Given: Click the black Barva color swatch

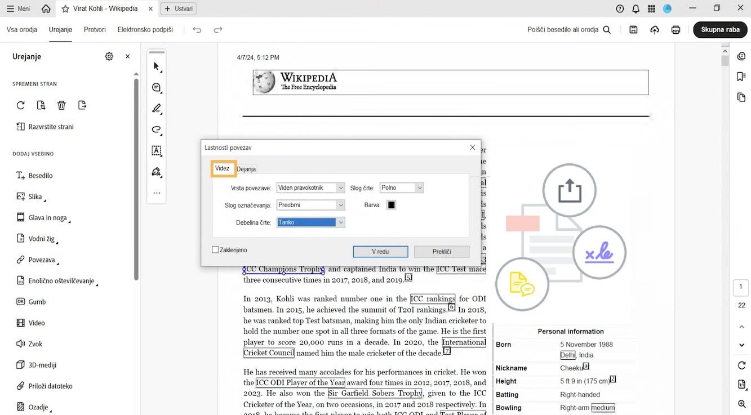Looking at the screenshot, I should pos(391,205).
